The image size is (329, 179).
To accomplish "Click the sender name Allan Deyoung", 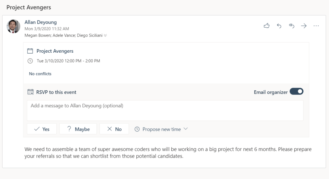I will (41, 22).
